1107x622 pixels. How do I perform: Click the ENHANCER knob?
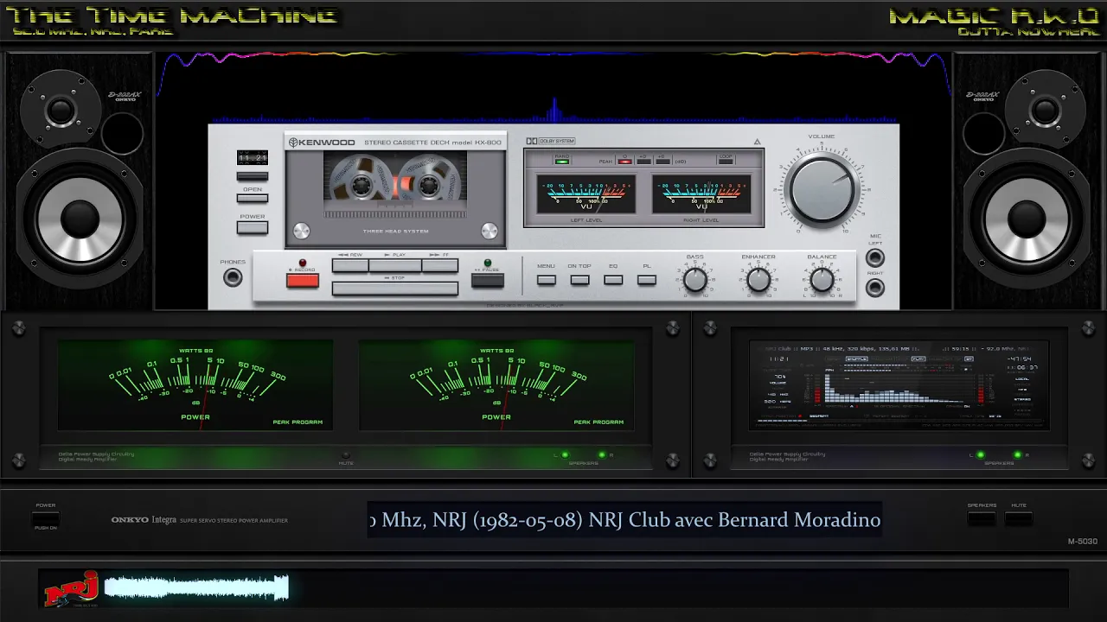[758, 280]
